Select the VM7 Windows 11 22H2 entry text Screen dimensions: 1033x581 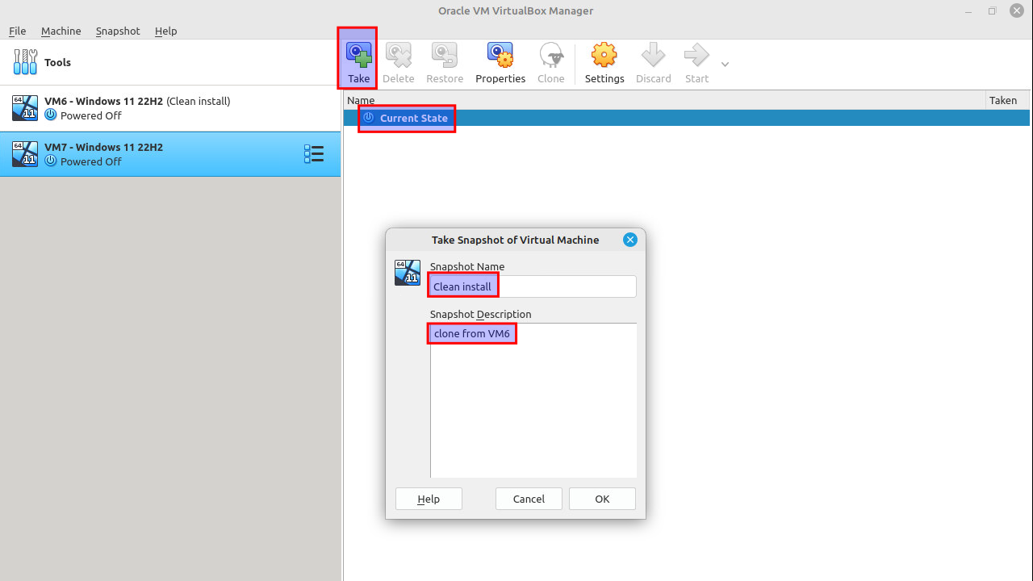click(103, 147)
